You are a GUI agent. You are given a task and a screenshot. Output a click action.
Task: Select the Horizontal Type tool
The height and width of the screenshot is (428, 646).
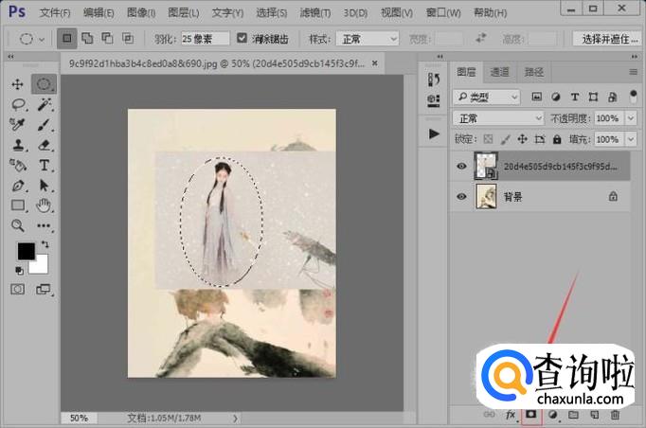tap(44, 165)
